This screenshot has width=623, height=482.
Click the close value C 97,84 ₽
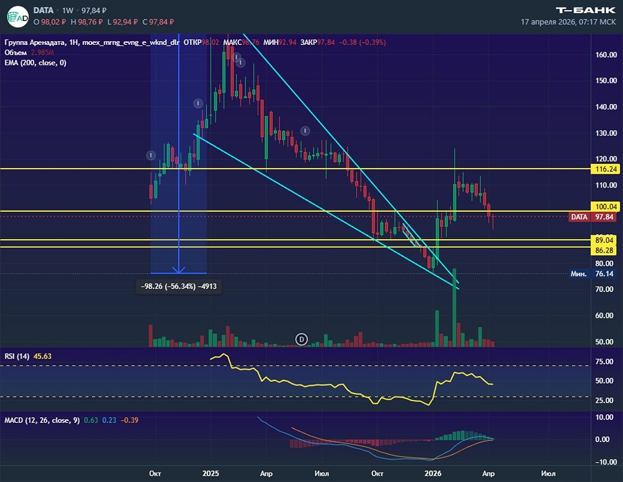click(158, 22)
